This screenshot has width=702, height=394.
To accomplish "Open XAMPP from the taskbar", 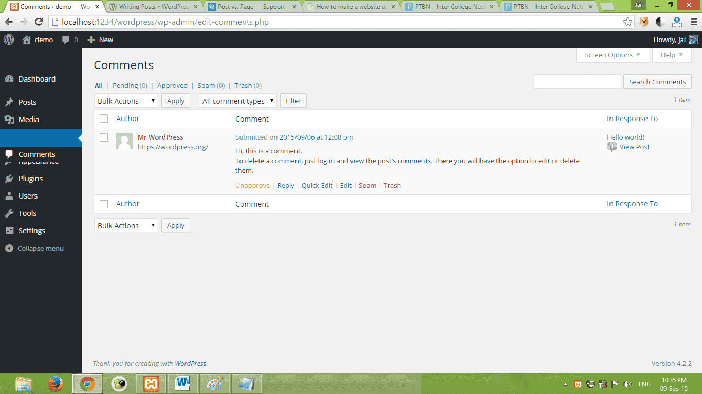I will [151, 384].
